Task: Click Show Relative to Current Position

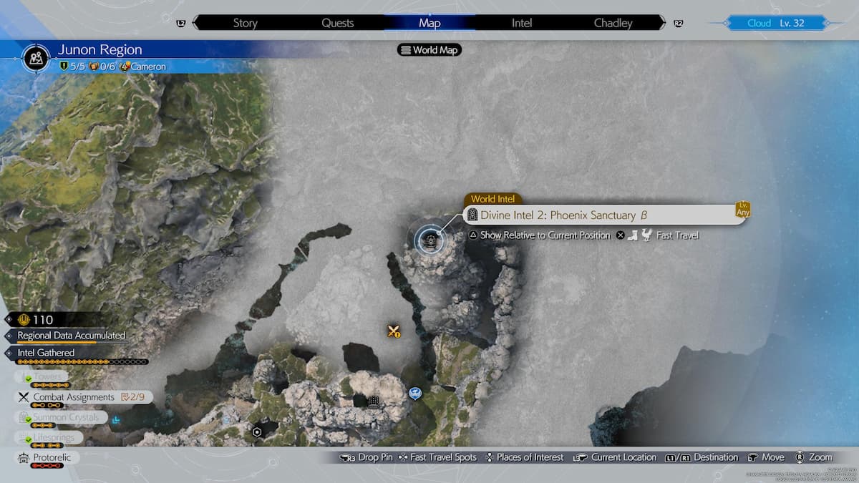Action: pyautogui.click(x=545, y=235)
